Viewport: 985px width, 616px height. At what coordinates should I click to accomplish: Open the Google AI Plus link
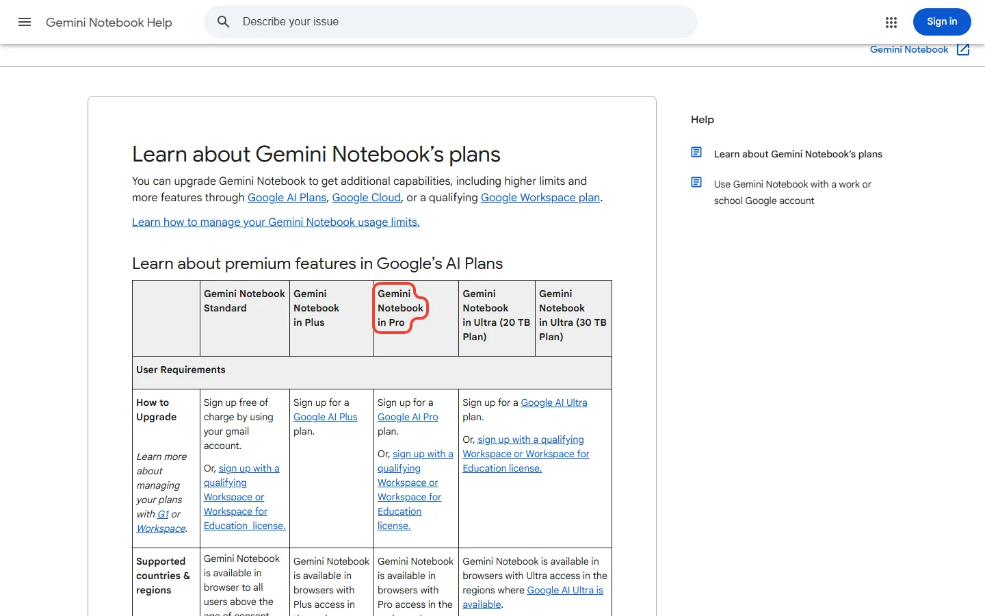click(326, 417)
